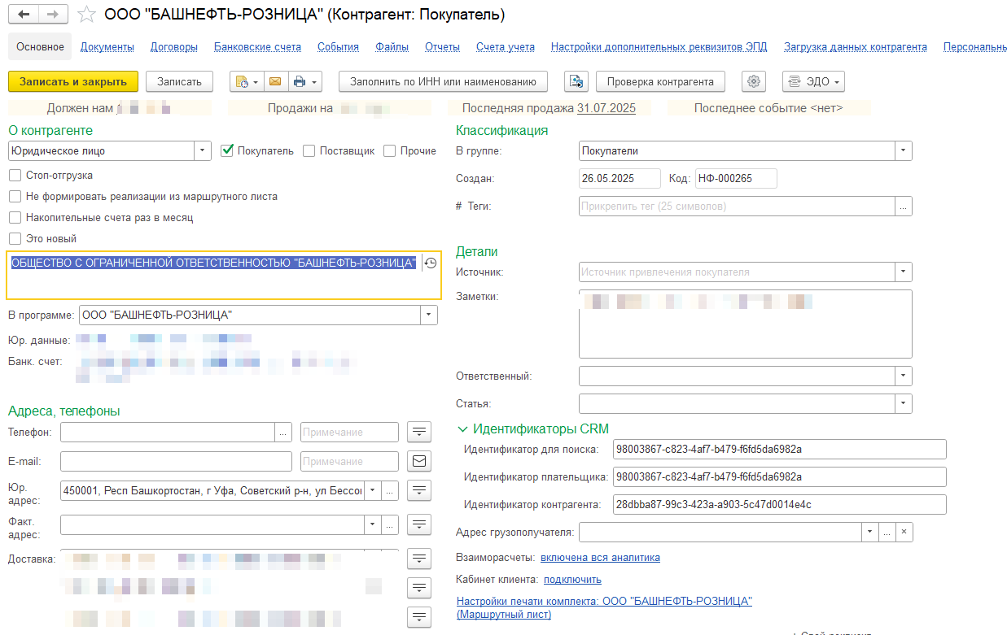Open the lines menu button in the Доставка row

(419, 559)
